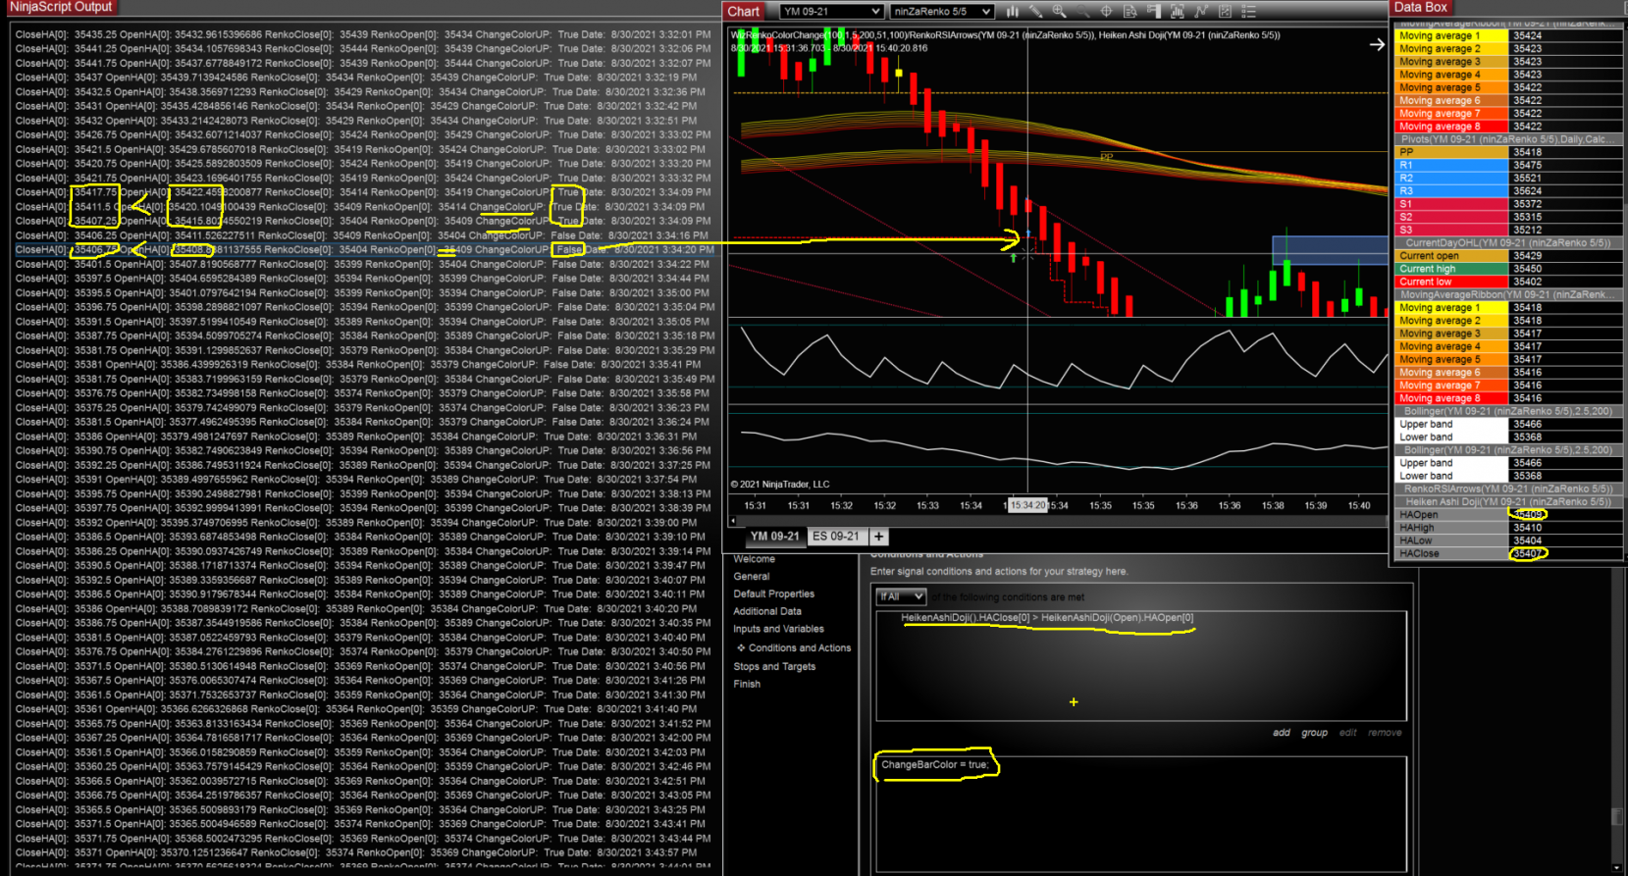Click 'edit' under the conditions list
The height and width of the screenshot is (876, 1628).
tap(1348, 733)
